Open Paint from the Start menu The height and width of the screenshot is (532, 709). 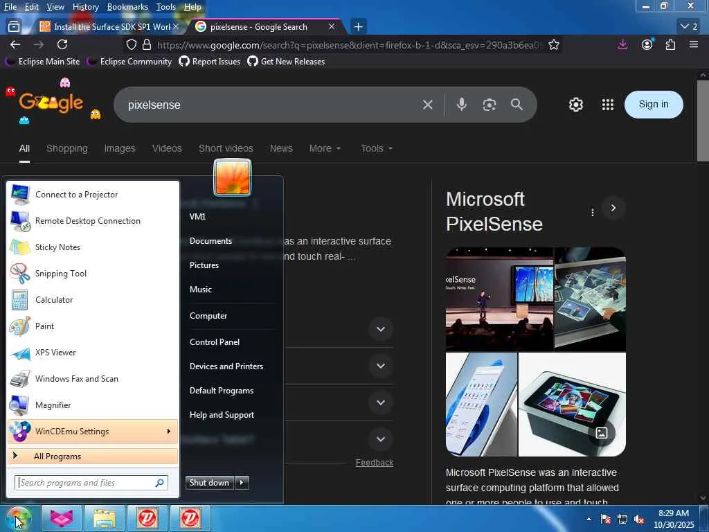(x=93, y=326)
